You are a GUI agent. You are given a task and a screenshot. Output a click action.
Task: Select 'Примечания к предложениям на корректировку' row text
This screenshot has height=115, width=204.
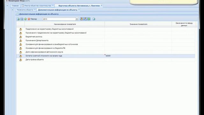(x=56, y=33)
